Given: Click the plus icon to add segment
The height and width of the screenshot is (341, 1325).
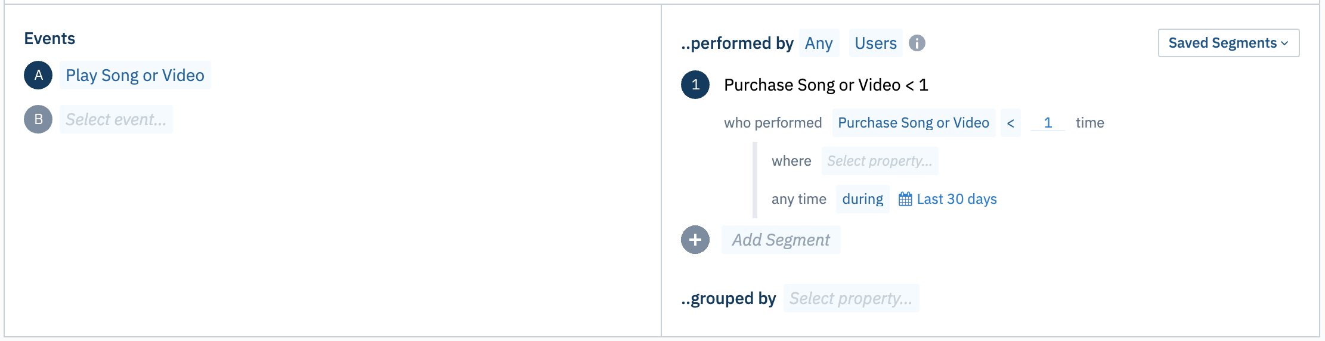Looking at the screenshot, I should (x=695, y=240).
